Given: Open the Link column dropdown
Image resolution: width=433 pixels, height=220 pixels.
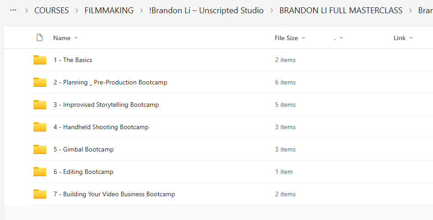Looking at the screenshot, I should (x=403, y=38).
